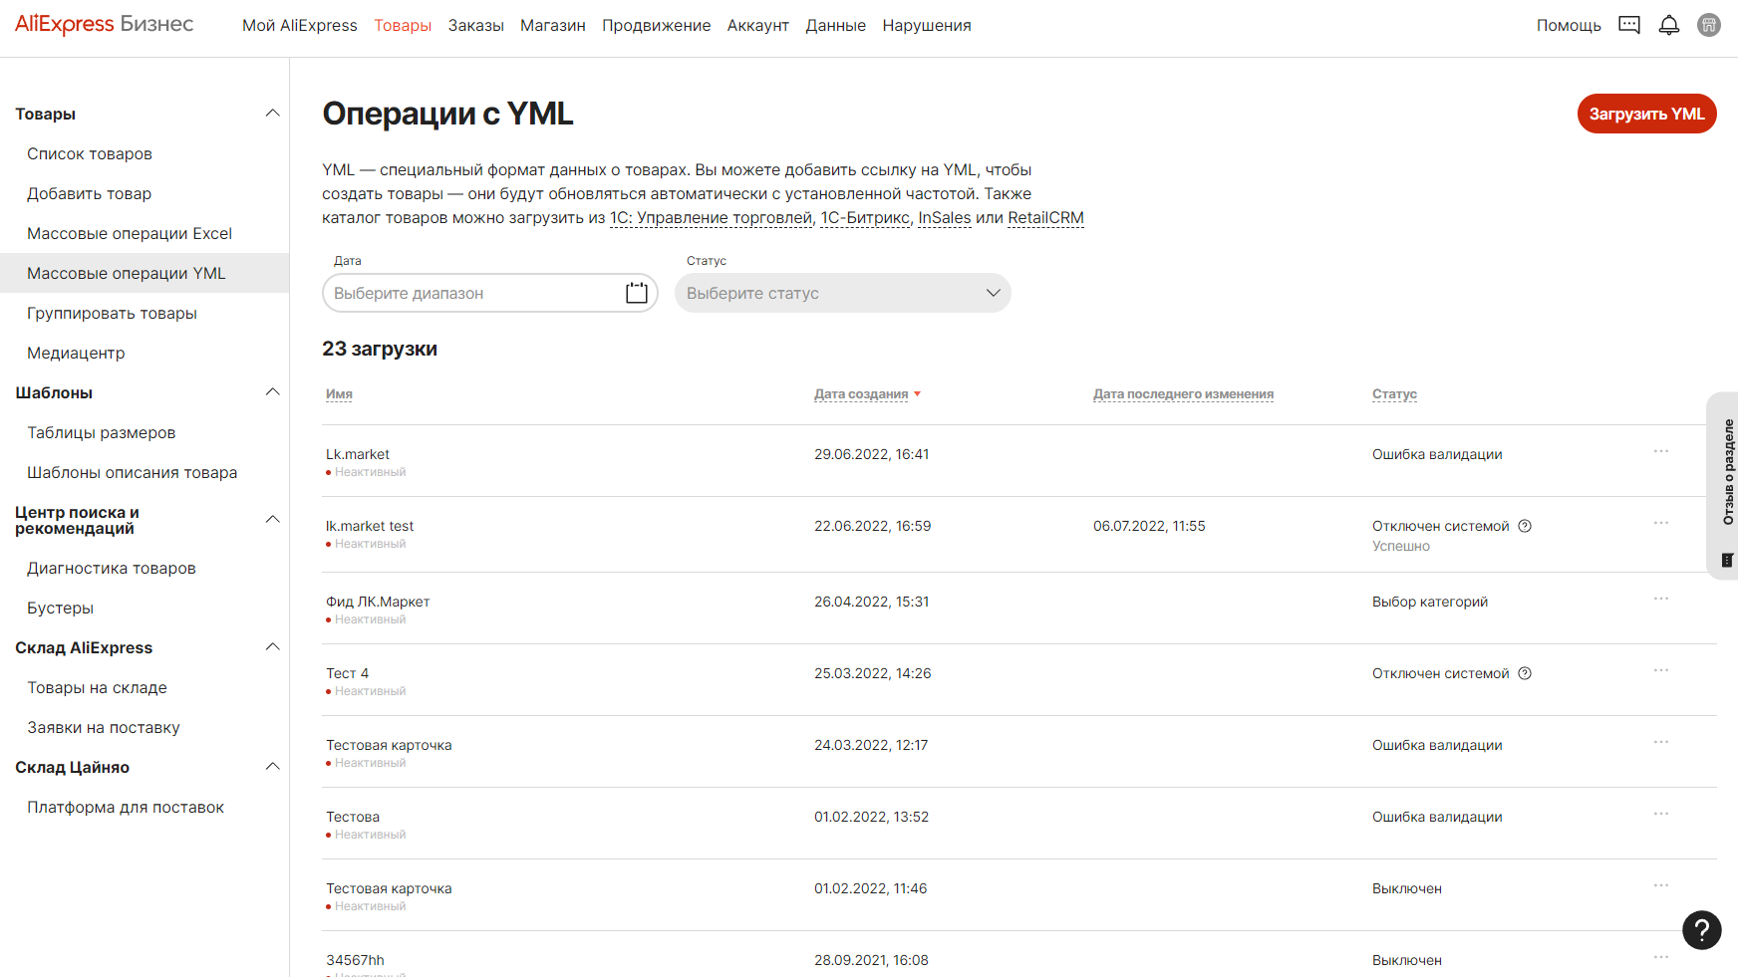Open the three-dot menu for Lk.market row
The width and height of the screenshot is (1738, 977).
[1661, 451]
